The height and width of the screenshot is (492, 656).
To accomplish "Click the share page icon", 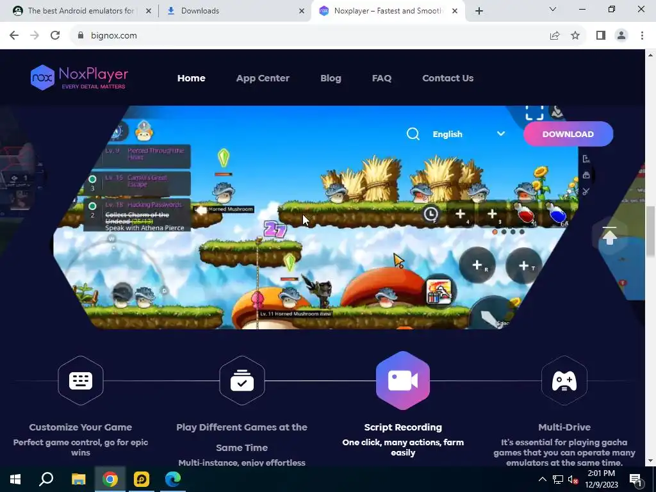I will point(555,36).
